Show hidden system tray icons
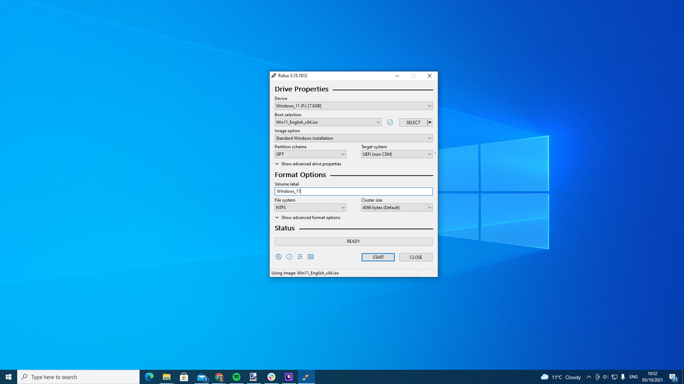 pos(589,377)
